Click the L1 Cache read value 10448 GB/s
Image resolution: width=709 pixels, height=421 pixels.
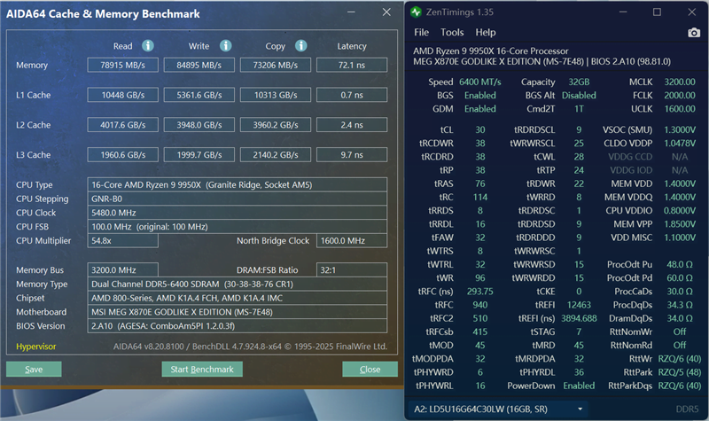click(x=122, y=95)
